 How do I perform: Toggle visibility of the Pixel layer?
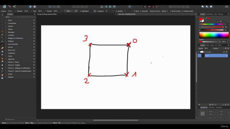tap(227, 56)
